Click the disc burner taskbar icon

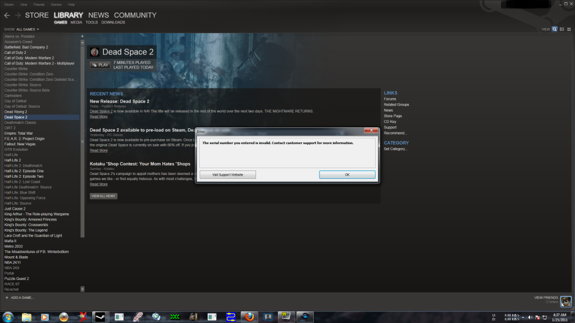point(63,317)
